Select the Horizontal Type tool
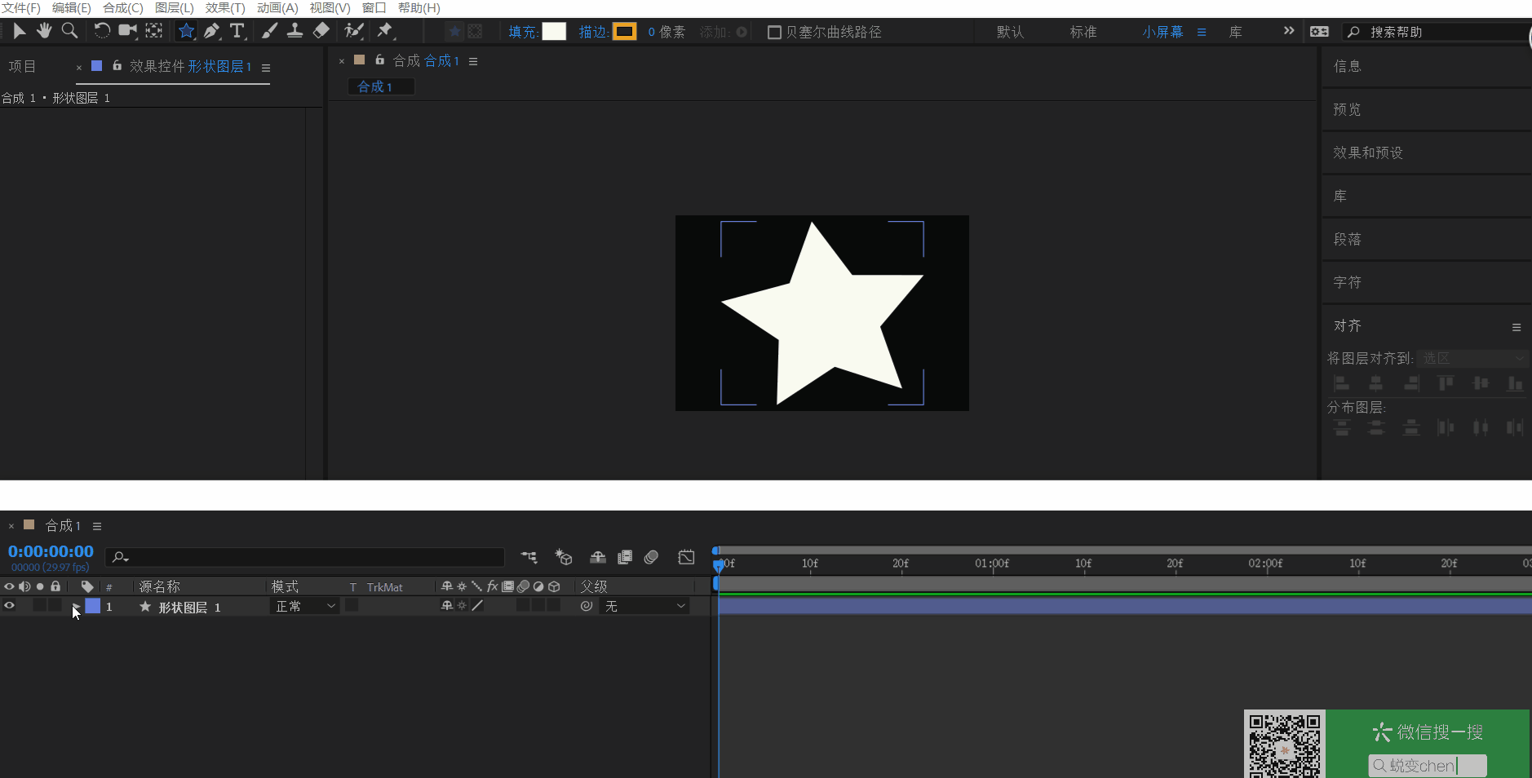Screen dimensions: 1532x778 pos(237,31)
